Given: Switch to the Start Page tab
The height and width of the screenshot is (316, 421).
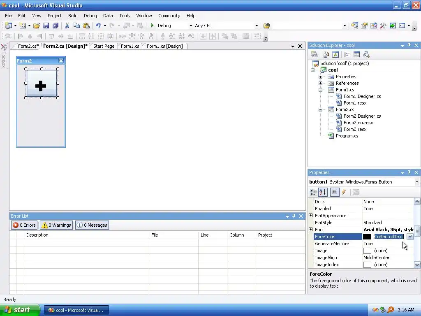Looking at the screenshot, I should coord(104,46).
